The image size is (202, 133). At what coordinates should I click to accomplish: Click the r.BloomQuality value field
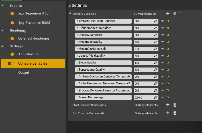[143, 63]
